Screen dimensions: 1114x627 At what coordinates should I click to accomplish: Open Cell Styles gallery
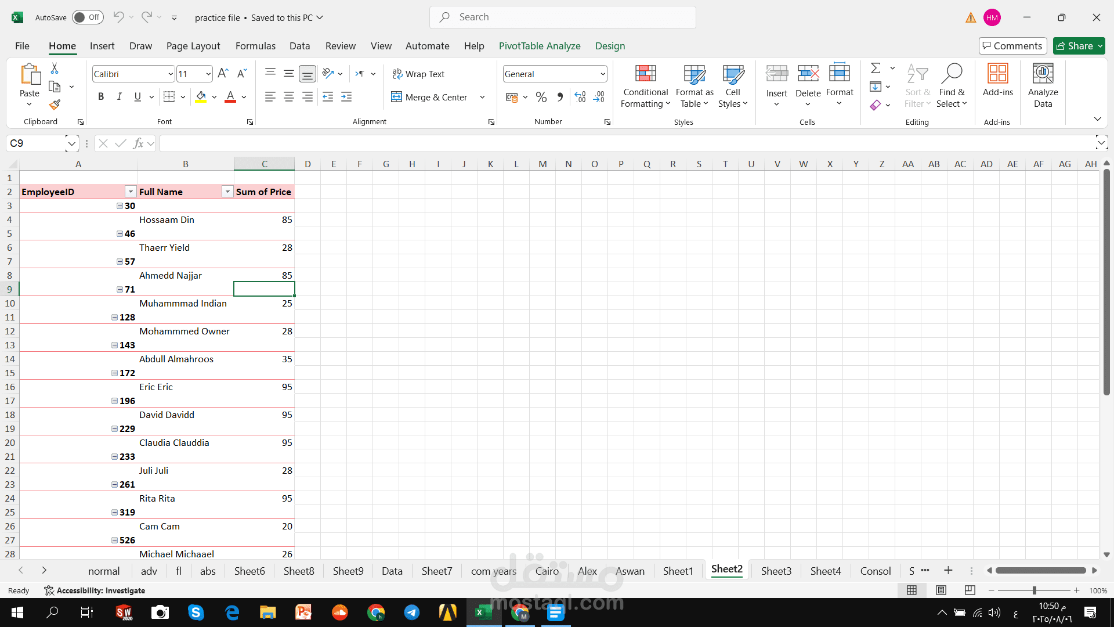pos(733,86)
